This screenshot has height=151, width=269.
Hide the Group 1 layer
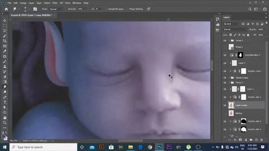point(225,41)
